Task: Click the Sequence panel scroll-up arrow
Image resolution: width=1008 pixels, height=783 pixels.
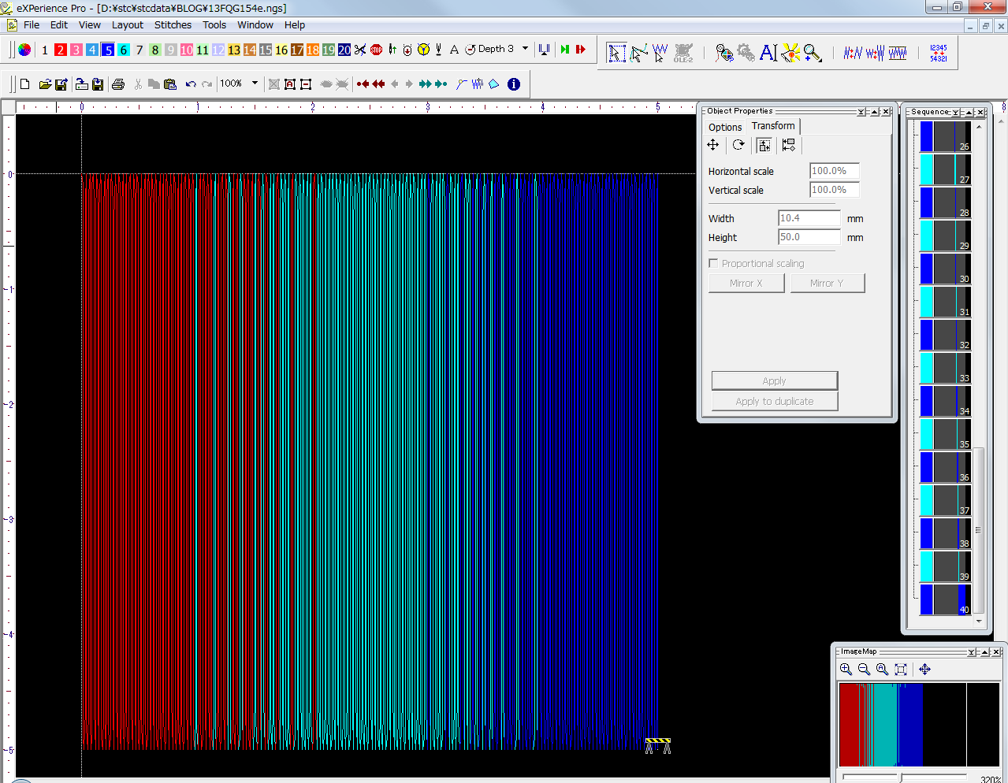Action: pos(979,126)
